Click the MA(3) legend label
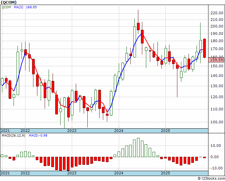225x181 pixels. [19, 7]
